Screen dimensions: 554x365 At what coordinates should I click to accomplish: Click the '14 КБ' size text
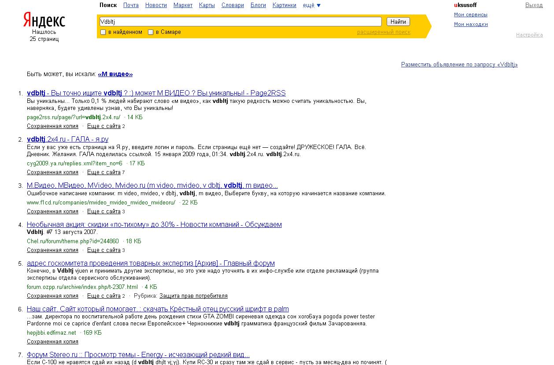click(135, 117)
